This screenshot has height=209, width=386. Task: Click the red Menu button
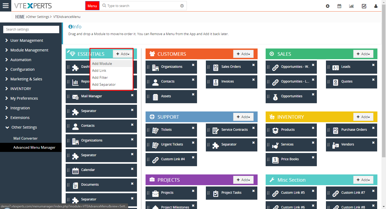pyautogui.click(x=92, y=6)
